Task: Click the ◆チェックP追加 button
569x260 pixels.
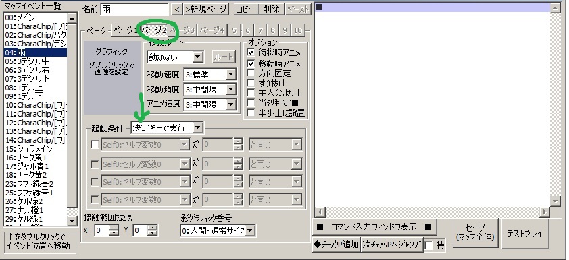Action: click(x=336, y=245)
